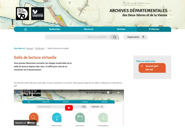The width and height of the screenshot is (185, 132).
Task: Download the Tutoriel pdf 994 Ko
Action: [x=152, y=68]
